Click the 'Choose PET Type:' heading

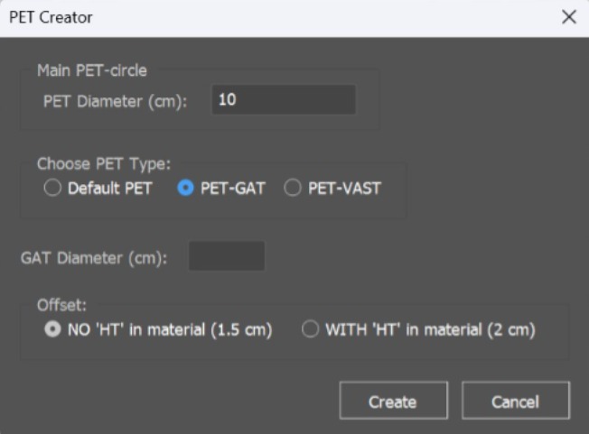(103, 164)
